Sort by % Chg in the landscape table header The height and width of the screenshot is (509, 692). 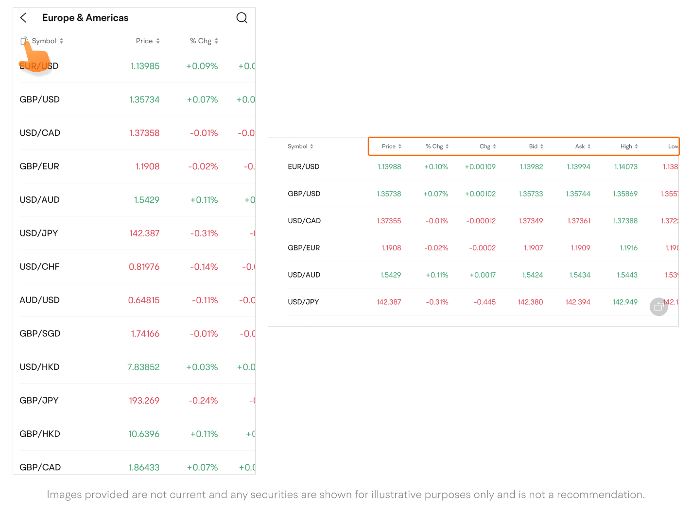click(437, 147)
